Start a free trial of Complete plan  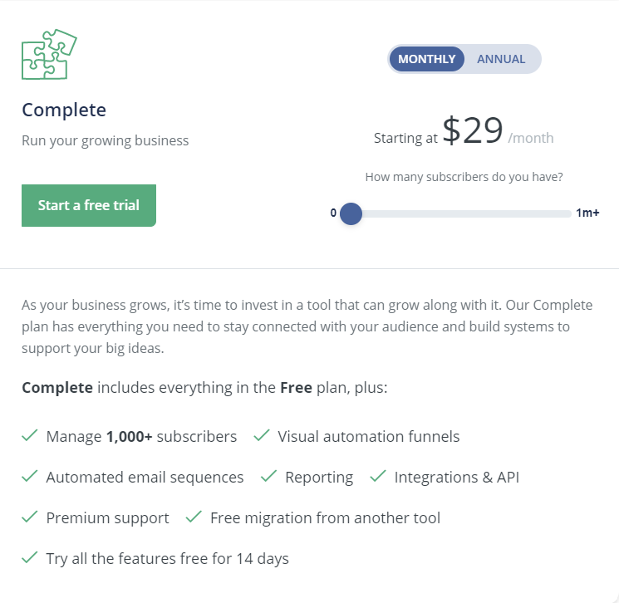click(x=89, y=205)
